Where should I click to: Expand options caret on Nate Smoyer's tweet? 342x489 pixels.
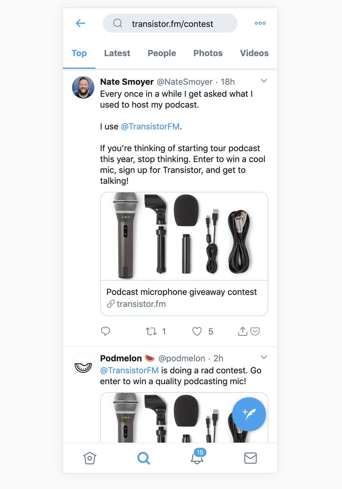click(264, 81)
